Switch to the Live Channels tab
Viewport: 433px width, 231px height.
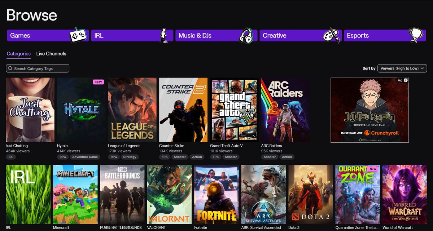click(x=51, y=54)
